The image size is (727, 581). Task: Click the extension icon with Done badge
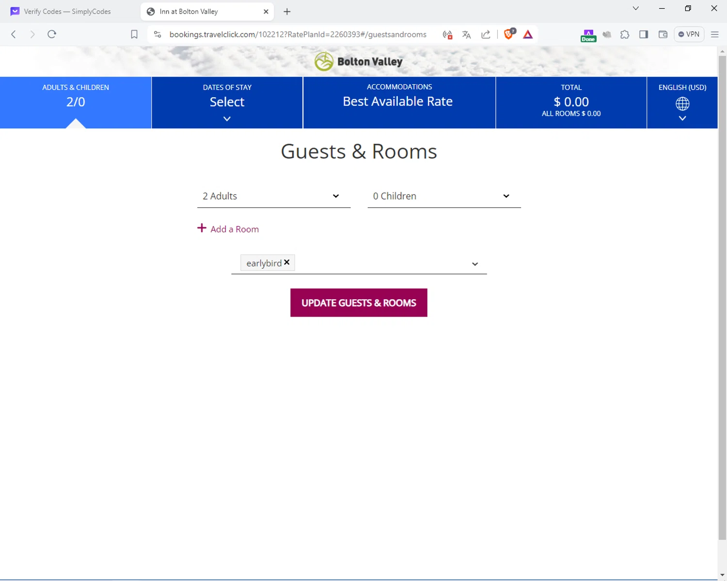tap(588, 35)
